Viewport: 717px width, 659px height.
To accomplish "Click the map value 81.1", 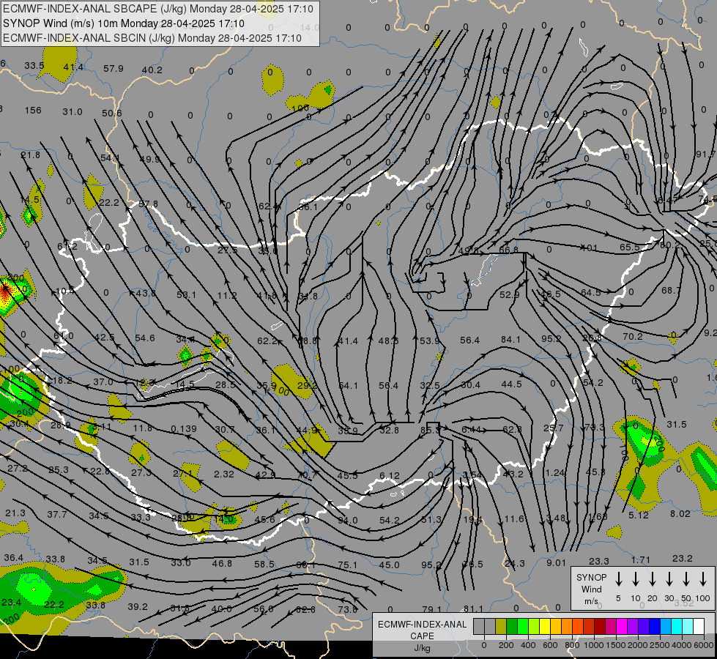I will tap(473, 609).
